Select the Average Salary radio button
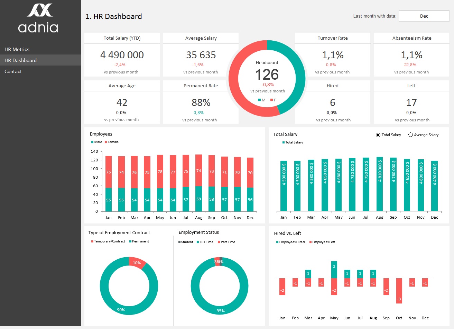454x329 pixels. click(x=410, y=135)
